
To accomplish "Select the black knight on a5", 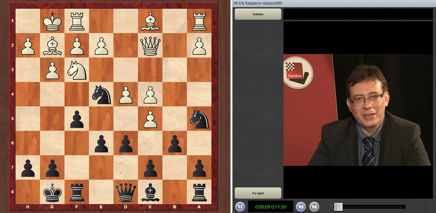I will (x=199, y=119).
